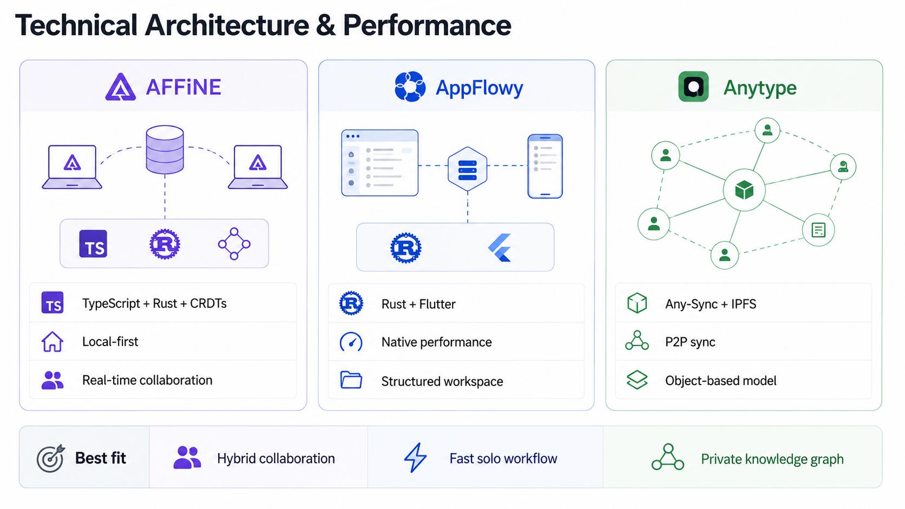Click the AFFiNE triangle logo in header
Viewport: 905px width, 509px height.
[120, 87]
